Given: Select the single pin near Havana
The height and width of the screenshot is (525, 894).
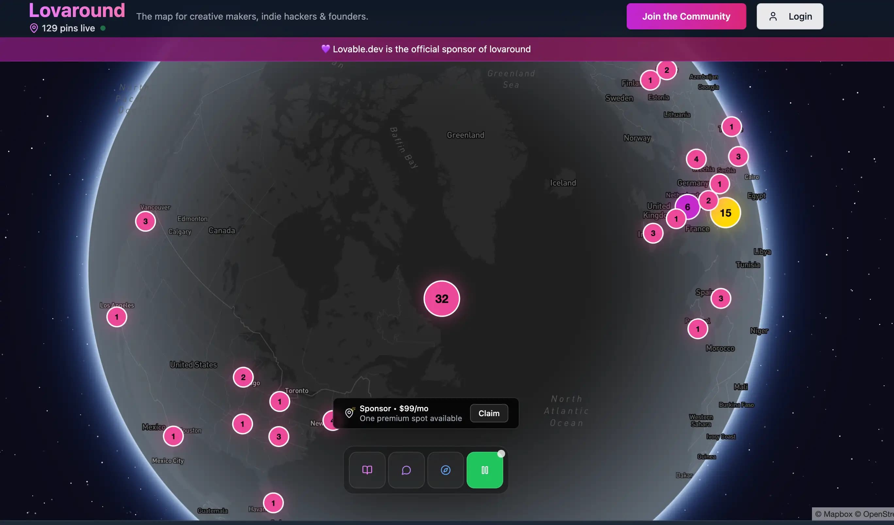Looking at the screenshot, I should 273,503.
